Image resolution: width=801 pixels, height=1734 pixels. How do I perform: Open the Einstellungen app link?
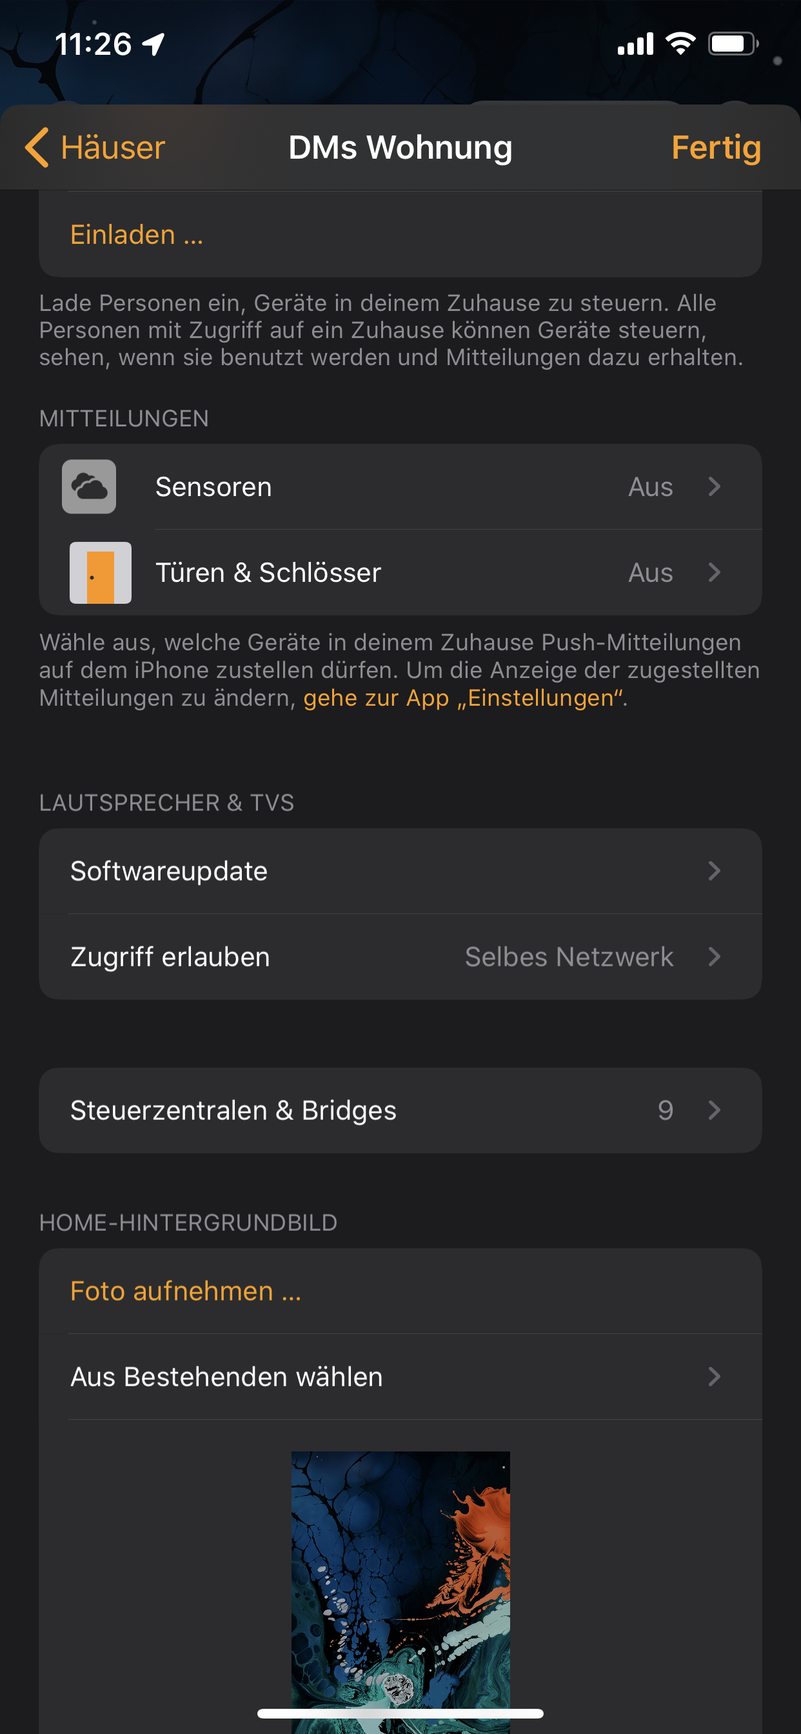pos(464,698)
